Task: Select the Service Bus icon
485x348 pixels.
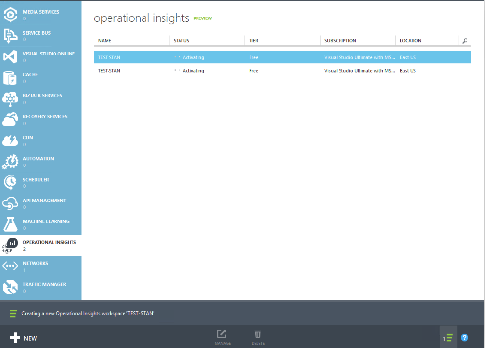Action: click(11, 36)
